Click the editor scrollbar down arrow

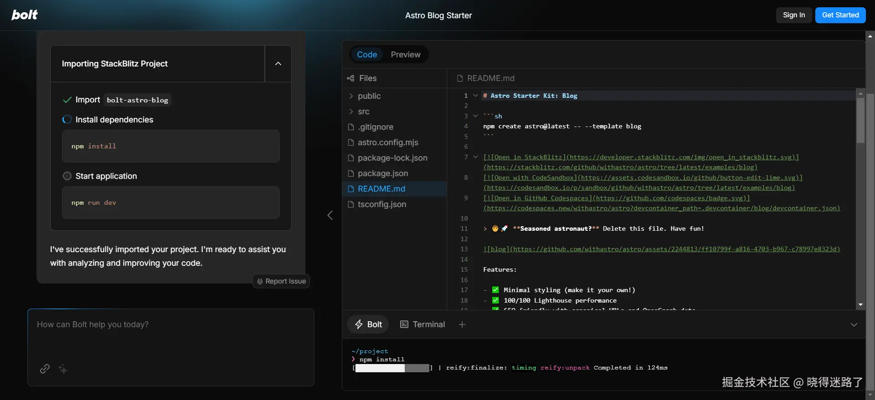pyautogui.click(x=860, y=304)
